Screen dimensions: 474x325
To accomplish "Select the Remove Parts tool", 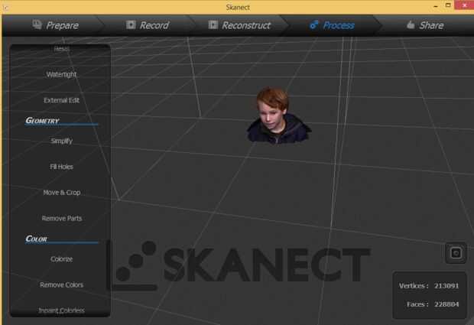I will pos(62,218).
